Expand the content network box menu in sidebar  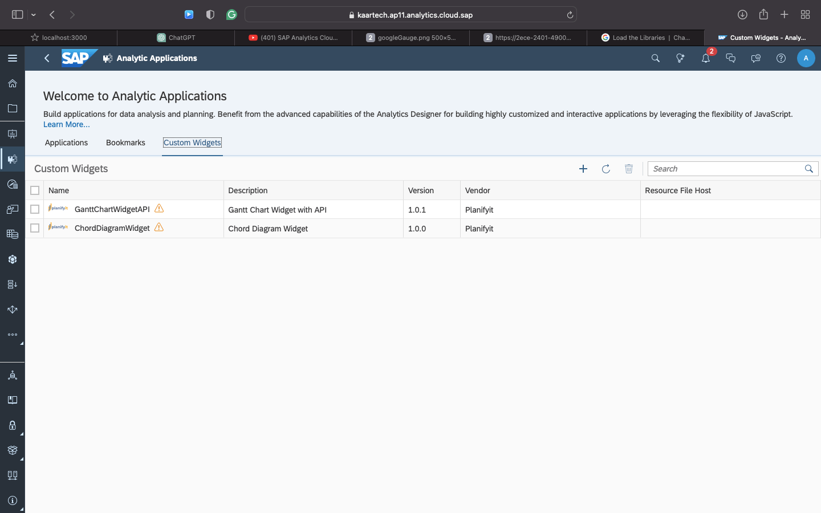point(12,450)
